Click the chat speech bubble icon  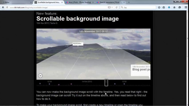(x=180, y=7)
